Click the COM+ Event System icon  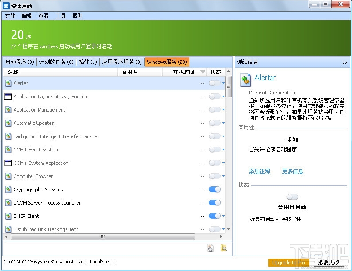tap(8, 150)
